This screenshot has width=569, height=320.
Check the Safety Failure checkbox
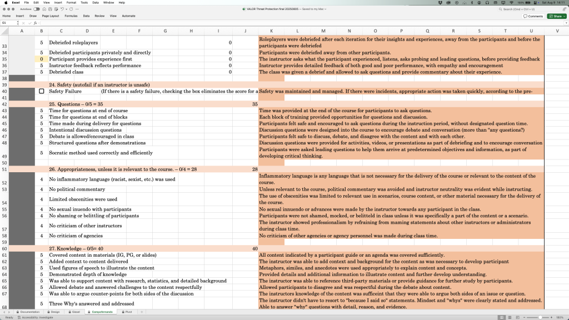click(x=41, y=91)
